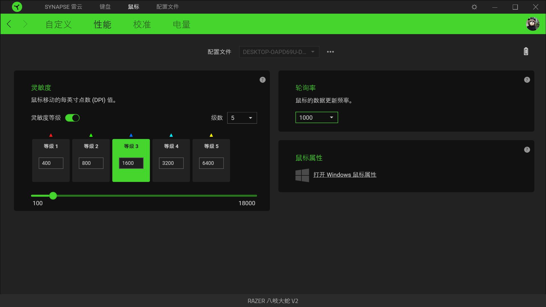Click the DPI slider handle
Viewport: 546px width, 307px height.
(x=53, y=196)
